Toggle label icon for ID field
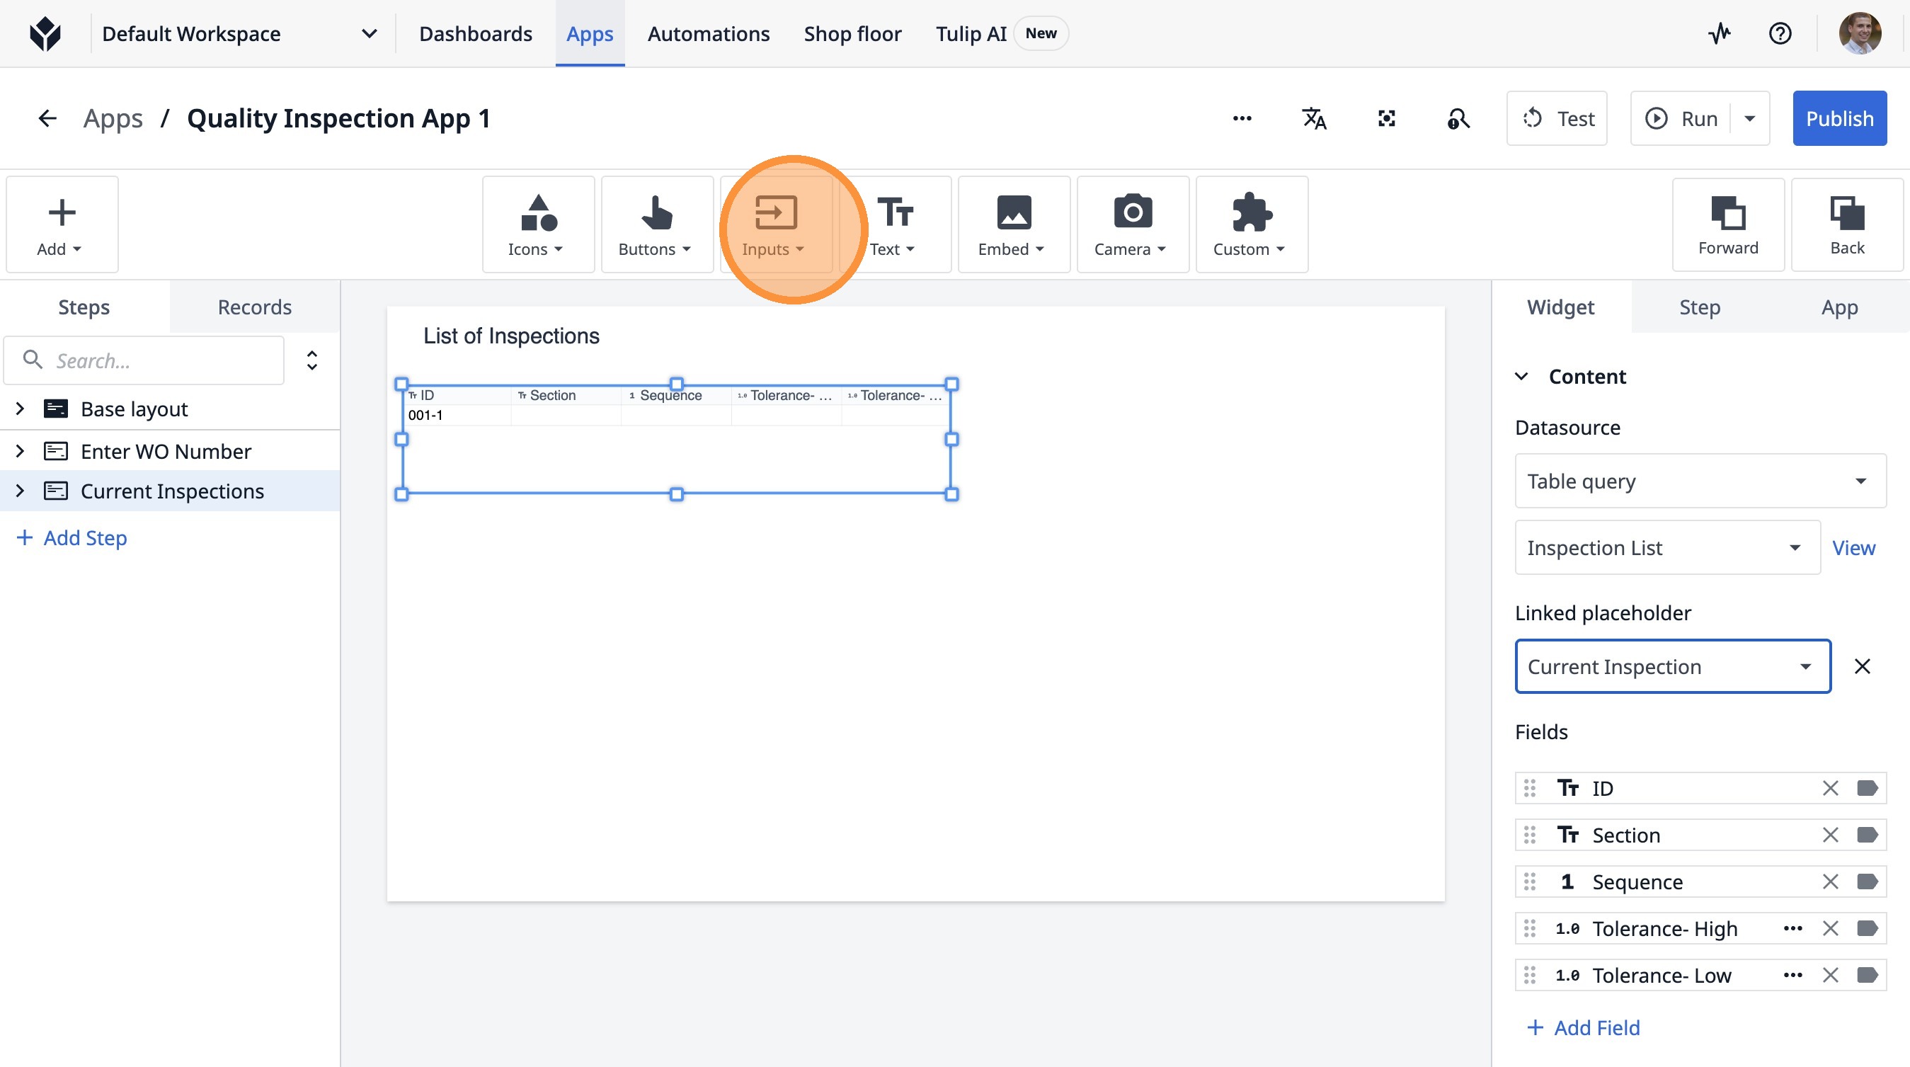This screenshot has width=1910, height=1067. [1867, 787]
